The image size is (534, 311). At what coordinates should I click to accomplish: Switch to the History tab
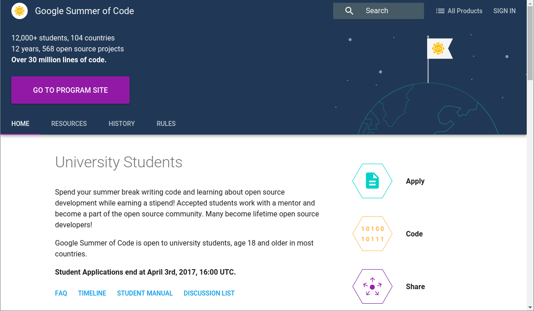click(122, 124)
